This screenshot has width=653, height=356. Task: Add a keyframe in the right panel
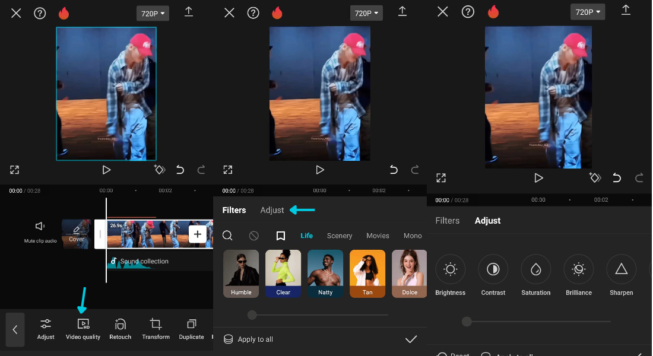[595, 178]
